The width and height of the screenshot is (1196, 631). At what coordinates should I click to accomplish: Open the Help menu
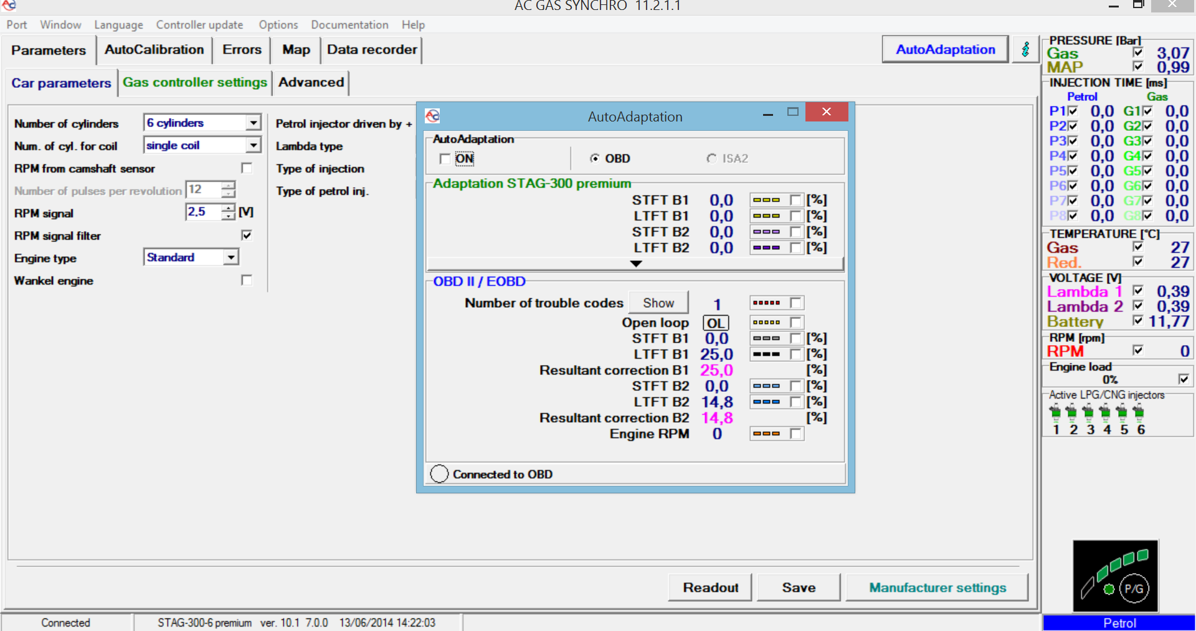tap(413, 25)
